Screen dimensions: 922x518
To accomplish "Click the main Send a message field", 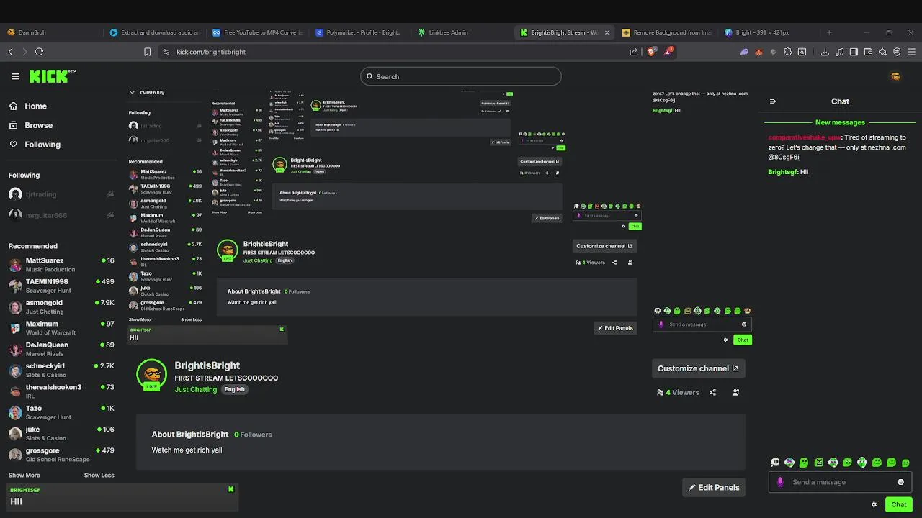I will [x=840, y=482].
